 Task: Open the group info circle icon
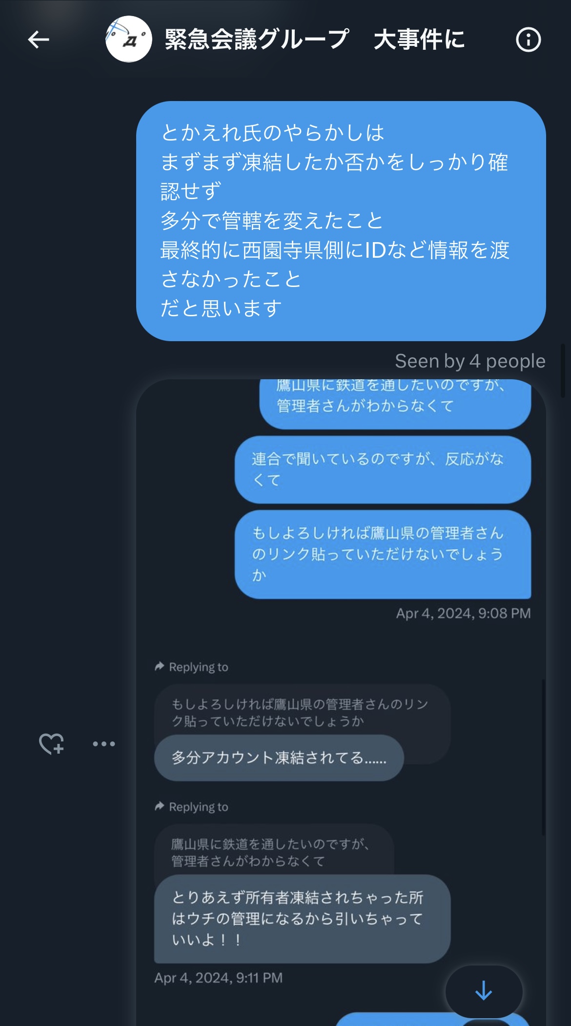coord(528,40)
